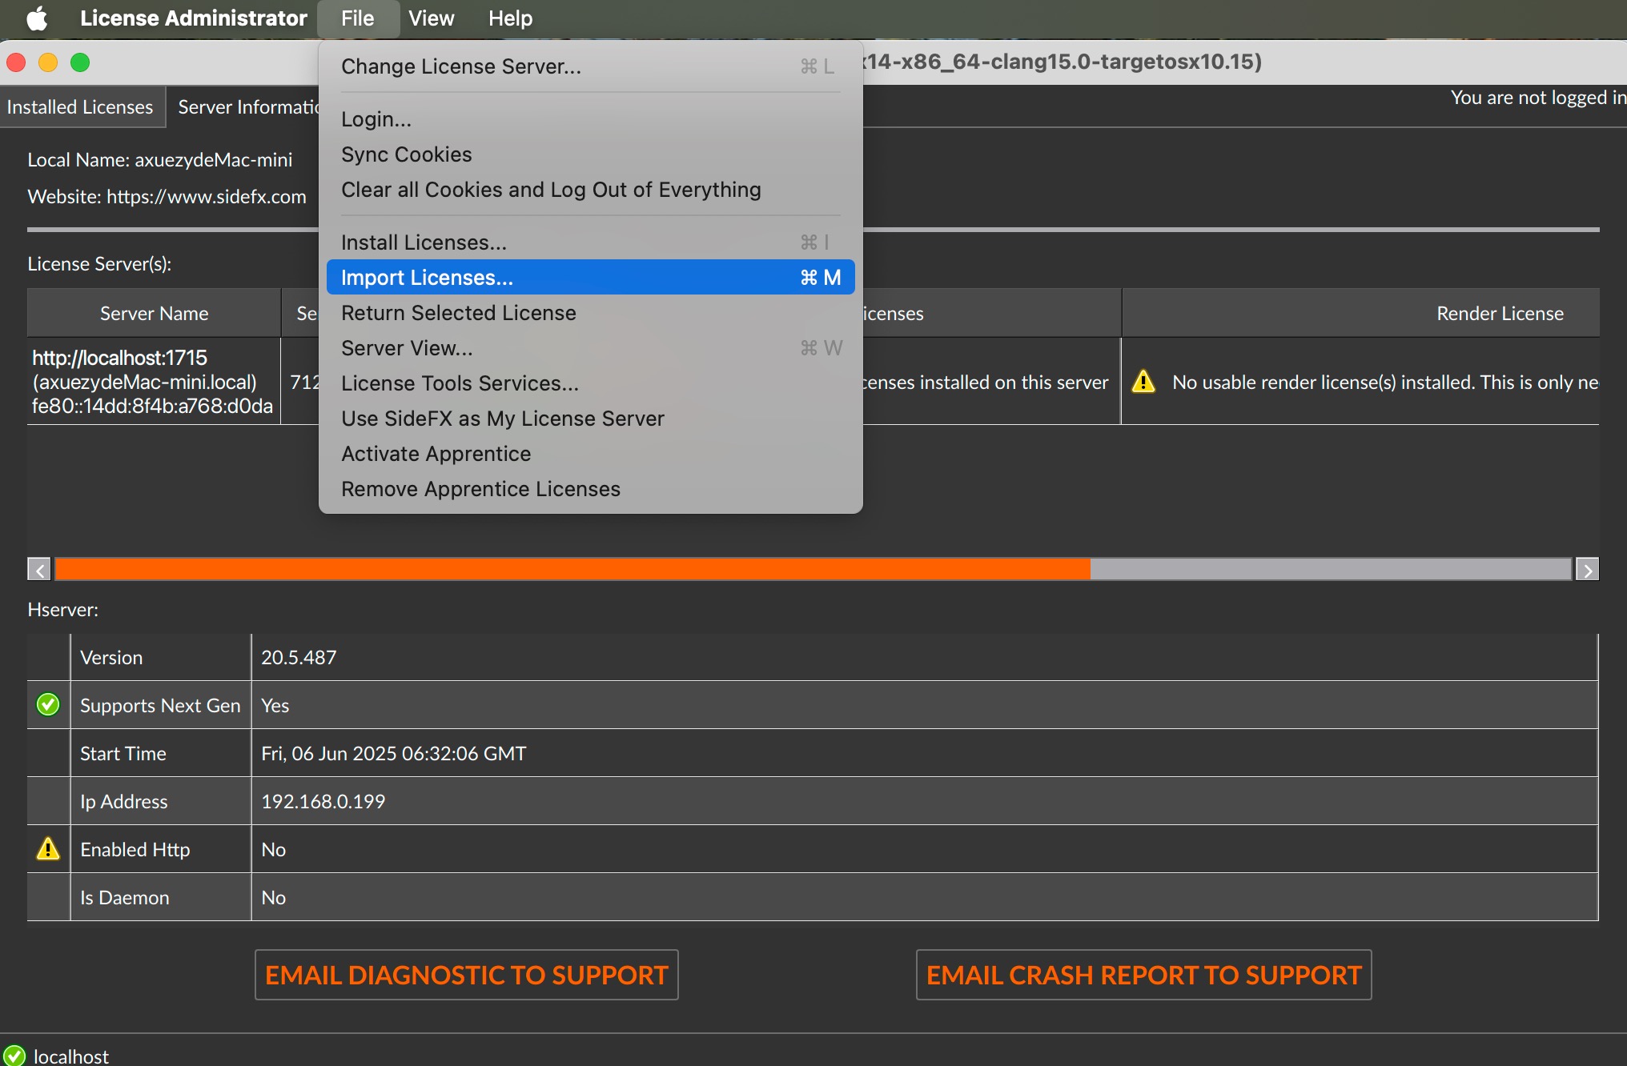Open the Help menu
The height and width of the screenshot is (1066, 1627).
coord(510,18)
